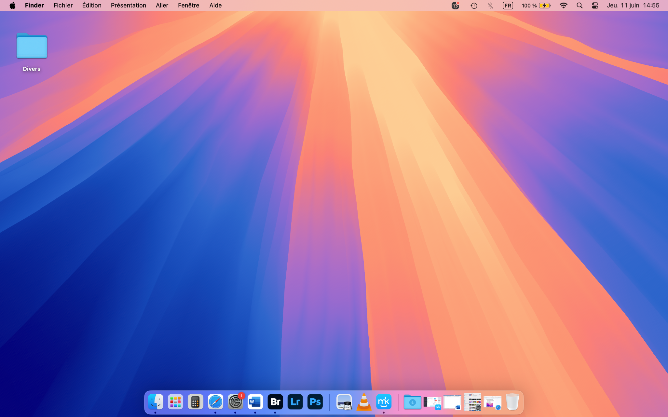The width and height of the screenshot is (668, 417).
Task: Click the date and time Jeu. 11 juin
Action: (x=633, y=5)
